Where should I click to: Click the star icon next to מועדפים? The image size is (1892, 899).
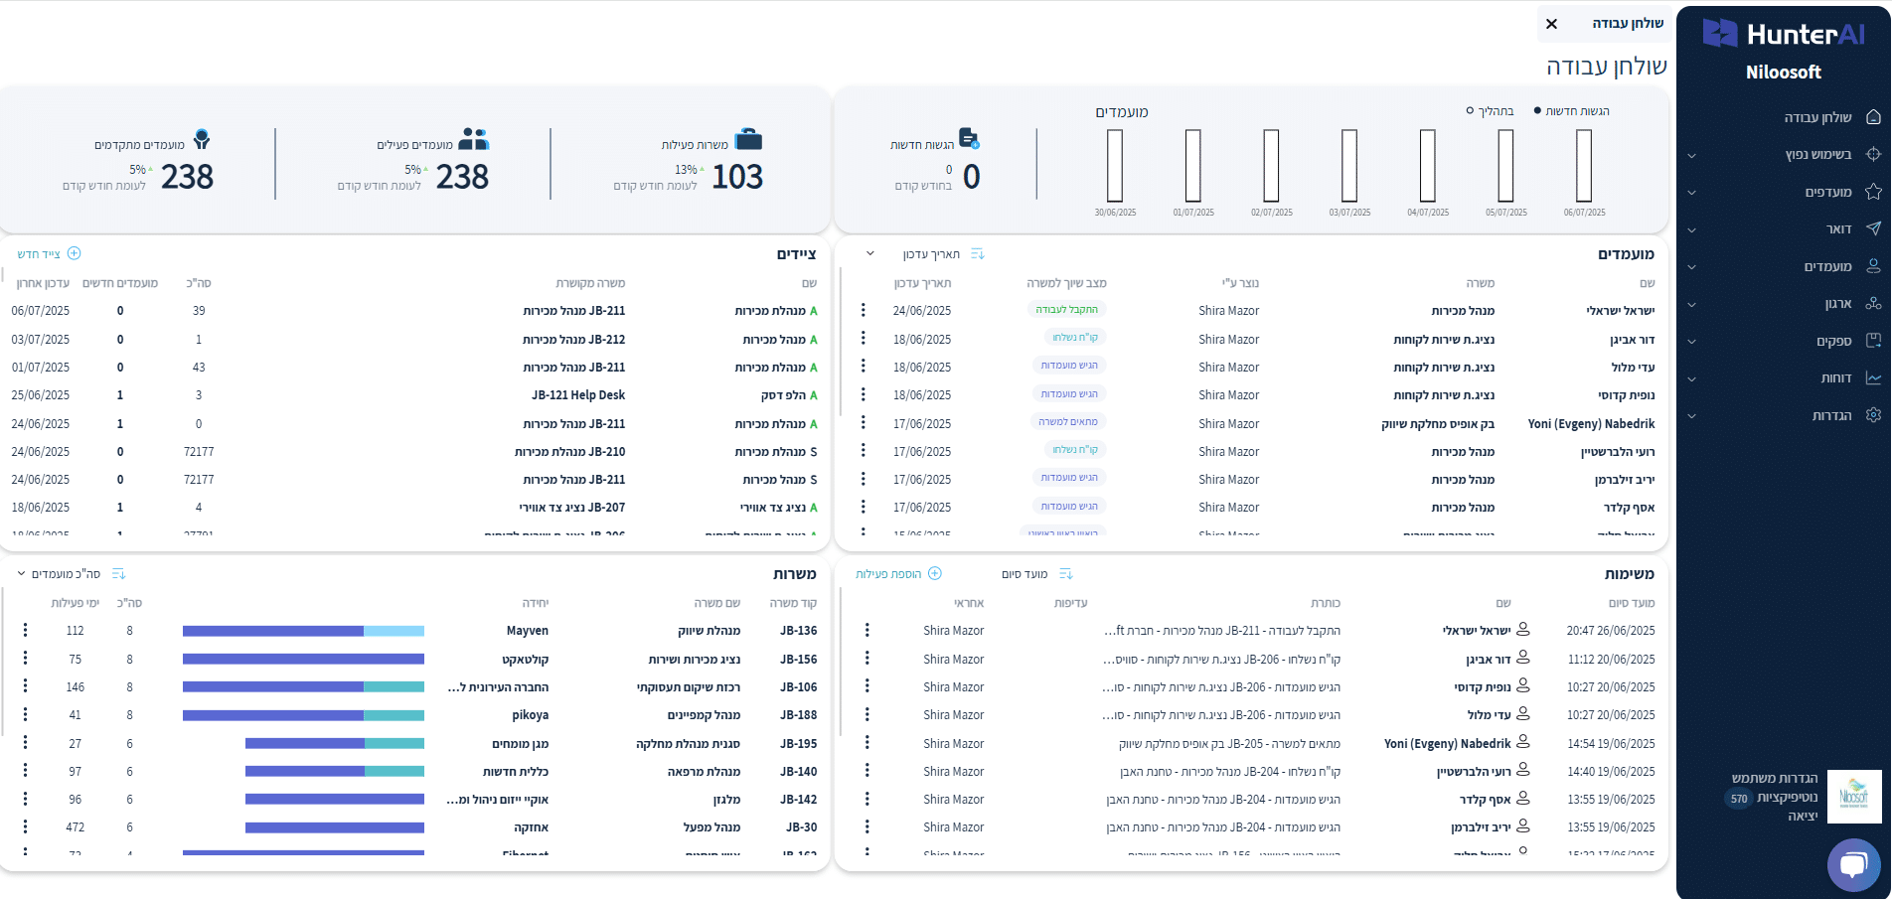1873,192
